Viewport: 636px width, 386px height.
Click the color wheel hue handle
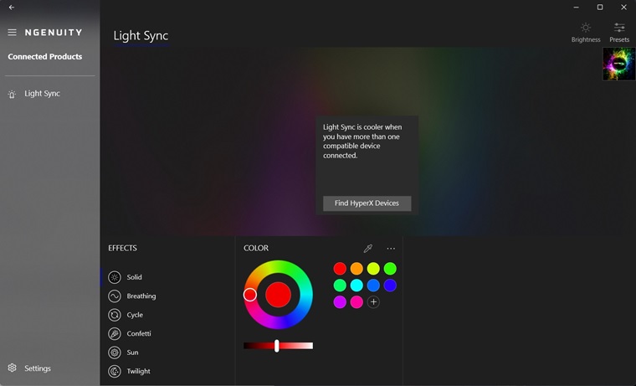(250, 295)
